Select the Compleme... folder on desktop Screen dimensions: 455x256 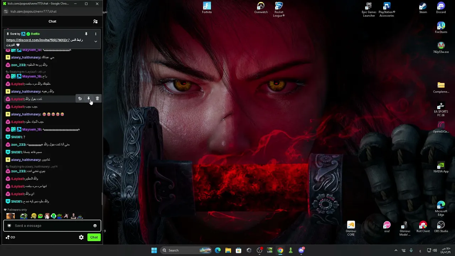coord(441,87)
